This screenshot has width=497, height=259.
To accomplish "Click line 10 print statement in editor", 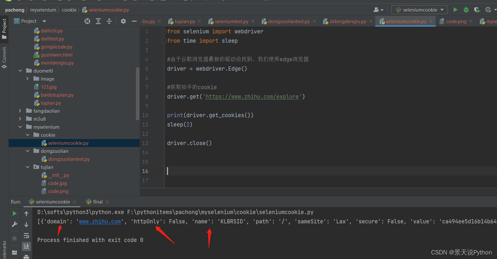I will click(210, 115).
